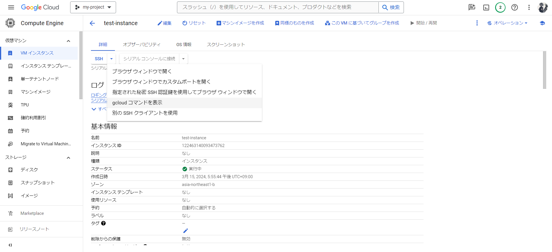The width and height of the screenshot is (552, 252).
Task: Open the help question mark icon
Action: tap(514, 7)
